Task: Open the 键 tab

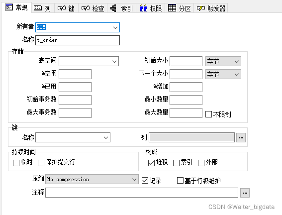Action: point(66,8)
